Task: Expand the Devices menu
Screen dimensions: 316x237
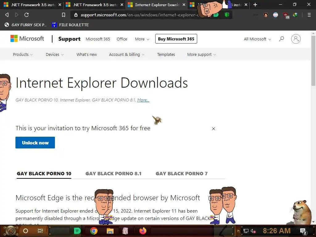Action: coord(54,54)
